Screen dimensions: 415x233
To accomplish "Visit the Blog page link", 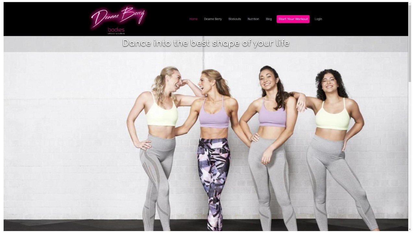I will (x=269, y=19).
